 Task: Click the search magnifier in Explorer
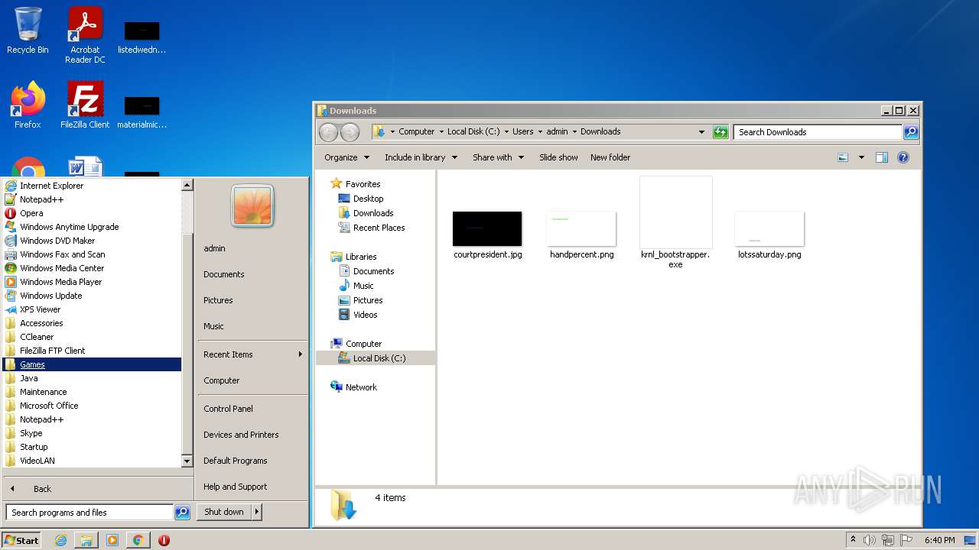click(x=910, y=132)
